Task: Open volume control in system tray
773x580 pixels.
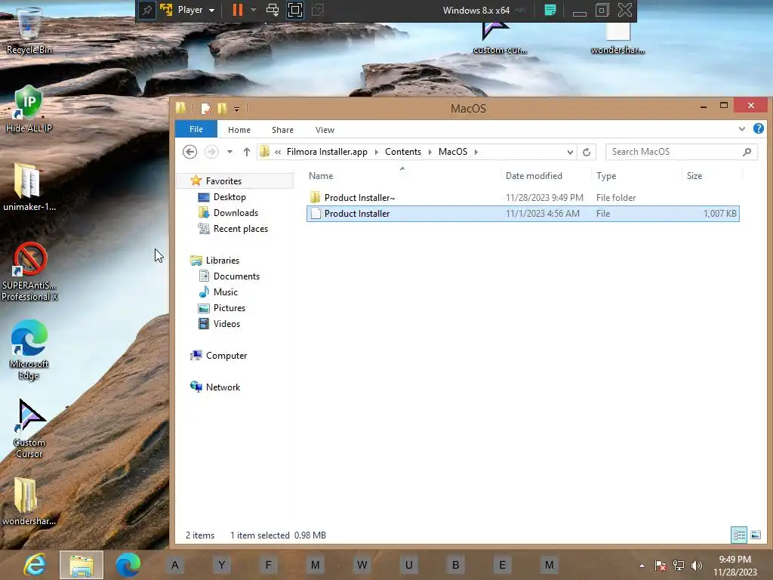Action: pos(696,565)
